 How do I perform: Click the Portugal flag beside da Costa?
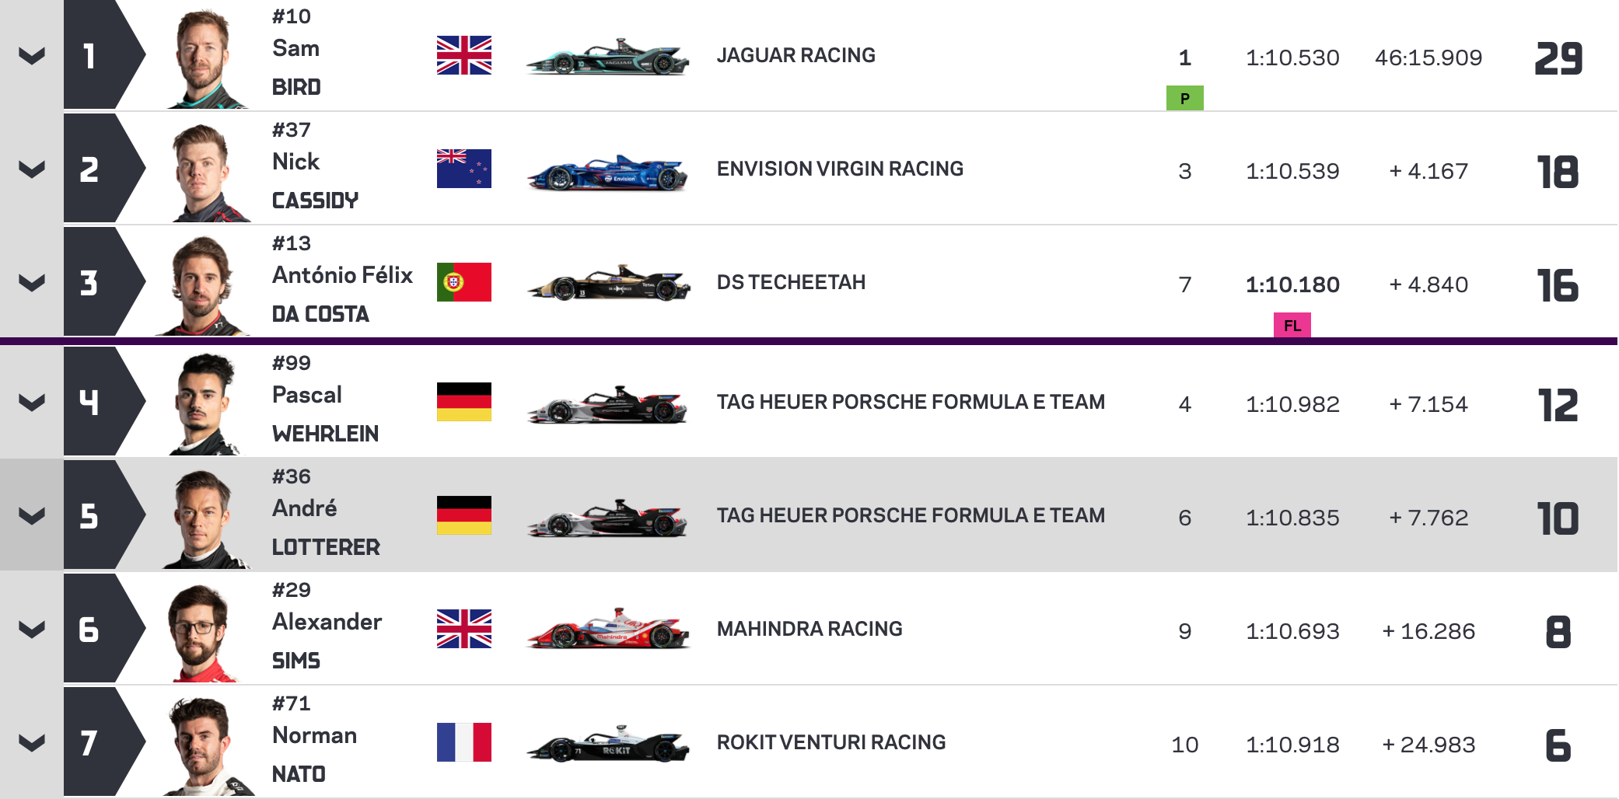tap(464, 282)
